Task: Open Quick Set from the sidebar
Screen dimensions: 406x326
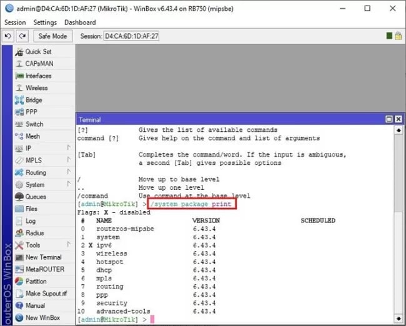Action: (44, 52)
